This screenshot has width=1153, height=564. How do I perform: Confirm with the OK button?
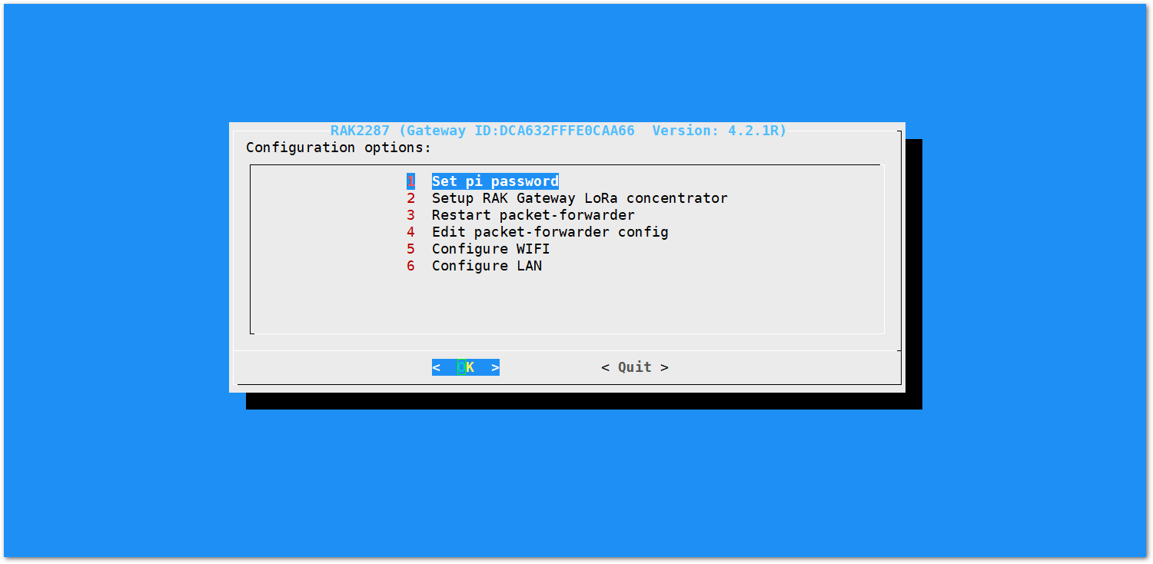[x=466, y=367]
